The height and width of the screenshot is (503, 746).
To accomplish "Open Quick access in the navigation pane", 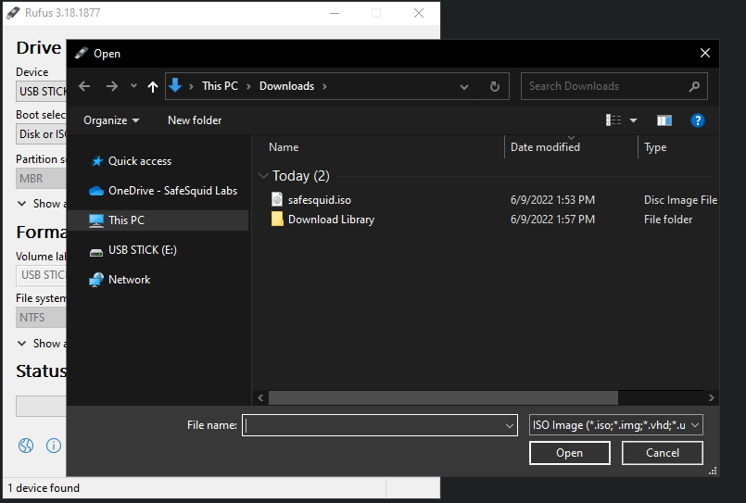I will point(140,161).
